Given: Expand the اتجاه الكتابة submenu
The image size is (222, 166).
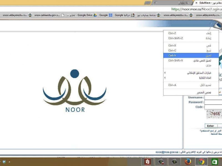Looking at the screenshot, I should pyautogui.click(x=191, y=78).
